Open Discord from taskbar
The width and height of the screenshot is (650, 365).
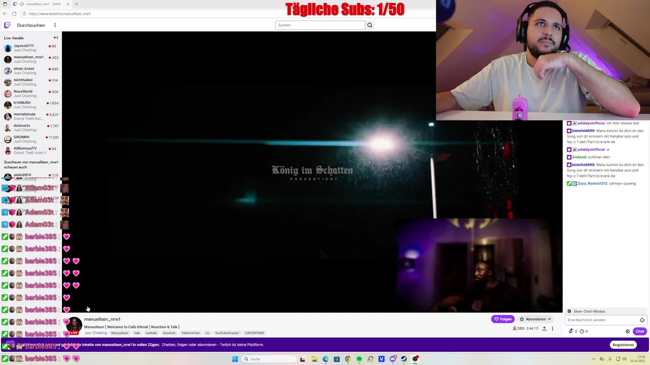click(x=393, y=359)
